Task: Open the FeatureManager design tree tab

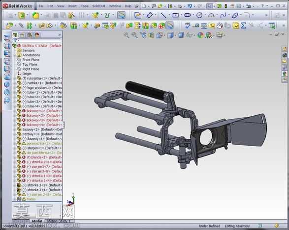Action: [x=15, y=35]
